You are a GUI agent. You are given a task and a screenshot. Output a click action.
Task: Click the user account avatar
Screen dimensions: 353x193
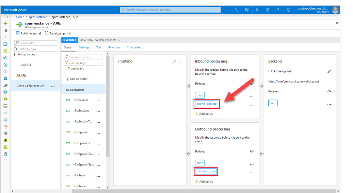tap(335, 10)
